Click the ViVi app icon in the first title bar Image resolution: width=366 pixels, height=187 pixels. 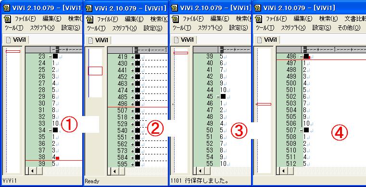tap(7, 8)
